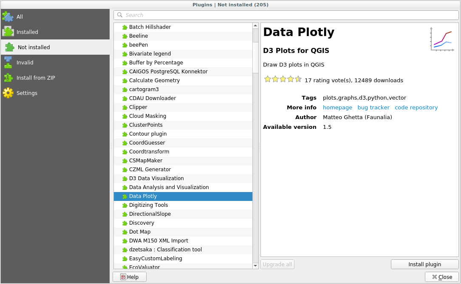
Task: Visit the code repository link
Action: pyautogui.click(x=416, y=108)
